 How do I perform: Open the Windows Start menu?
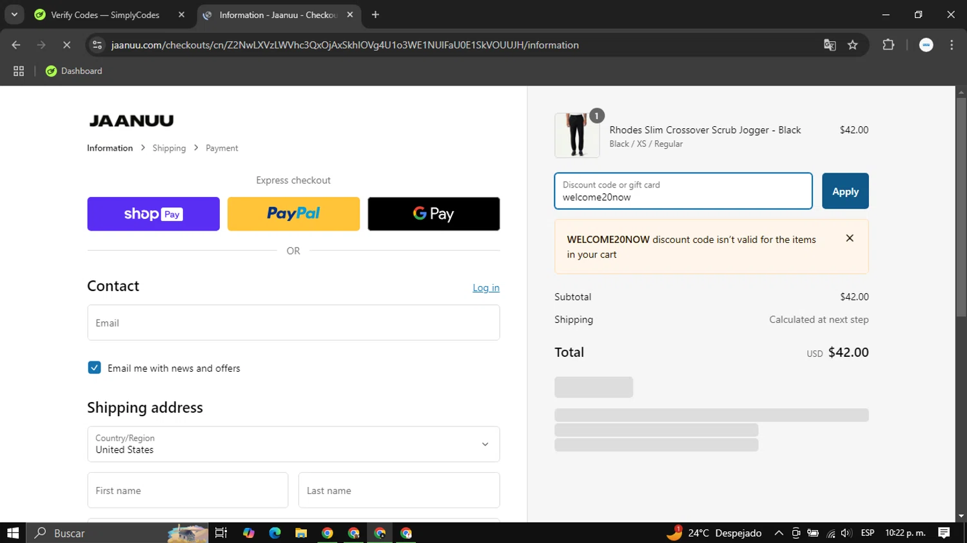point(13,533)
